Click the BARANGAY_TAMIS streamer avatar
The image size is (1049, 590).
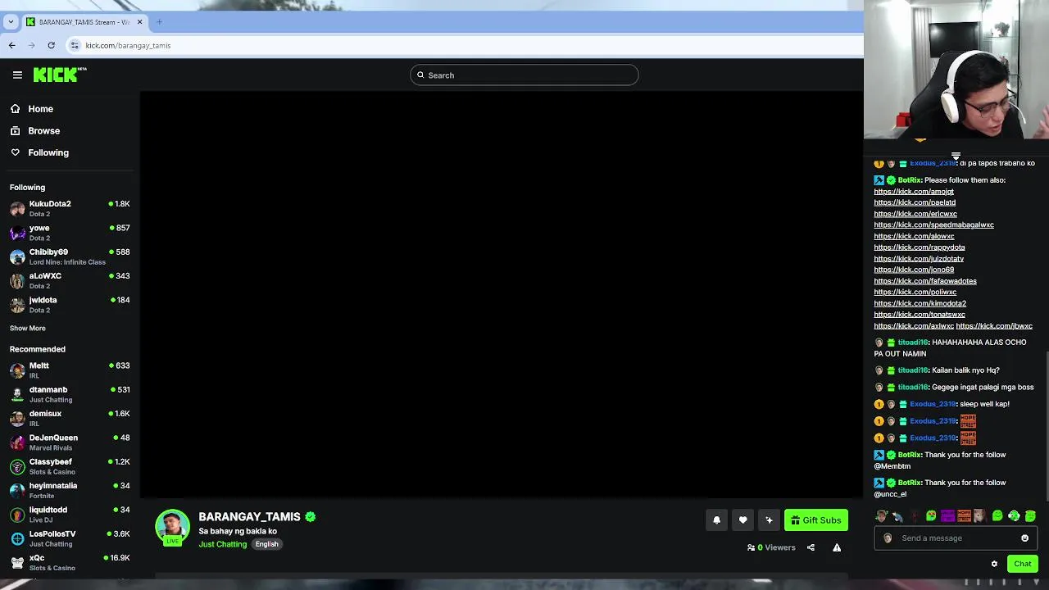[172, 527]
